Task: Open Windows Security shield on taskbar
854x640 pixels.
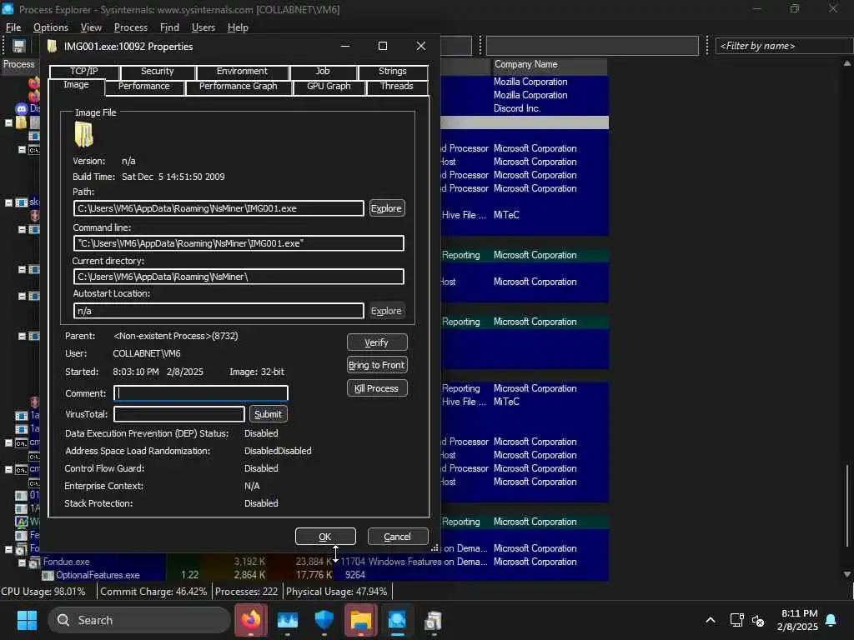Action: (324, 620)
